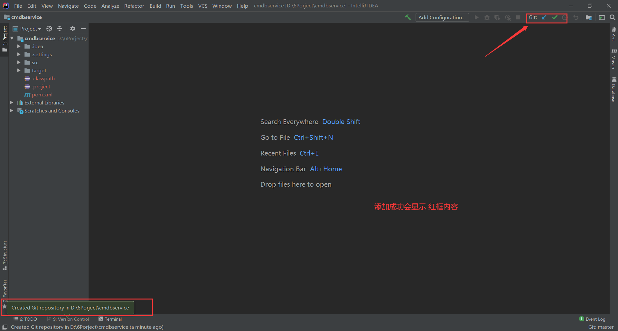Start the debugger with the bug icon

tap(487, 18)
